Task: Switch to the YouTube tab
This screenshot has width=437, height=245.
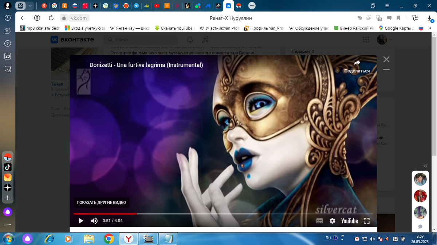Action: point(157,6)
